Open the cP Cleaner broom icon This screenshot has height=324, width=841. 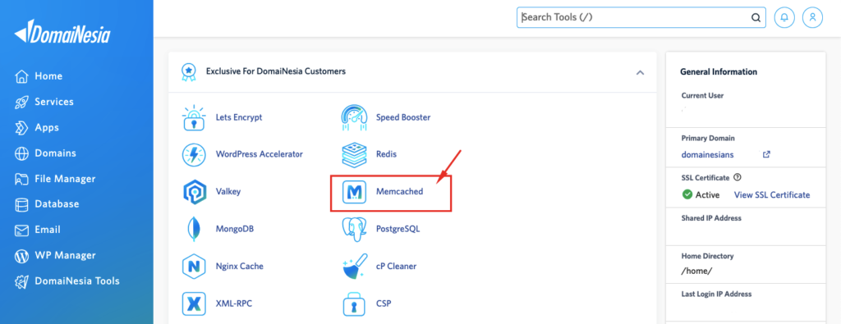point(355,266)
